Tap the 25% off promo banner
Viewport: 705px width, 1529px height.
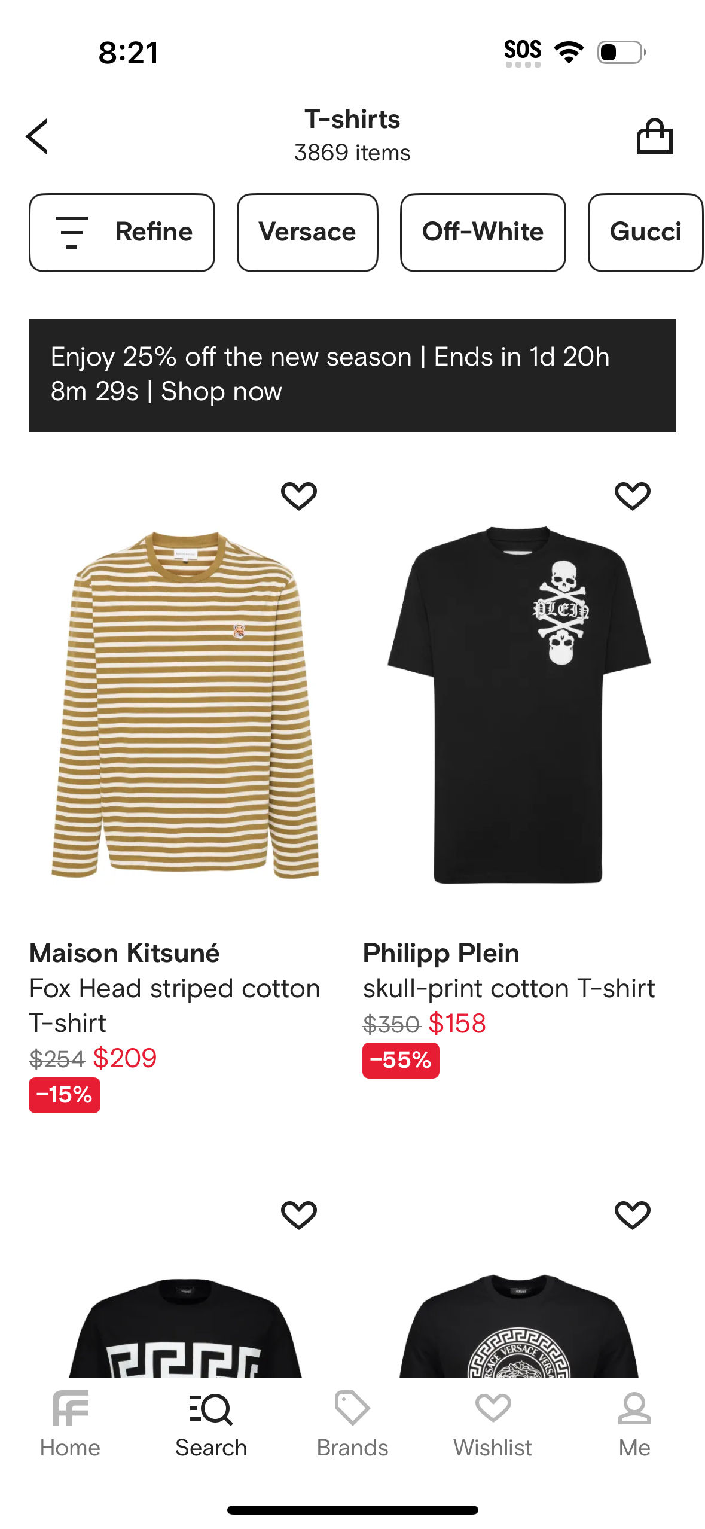tap(352, 375)
